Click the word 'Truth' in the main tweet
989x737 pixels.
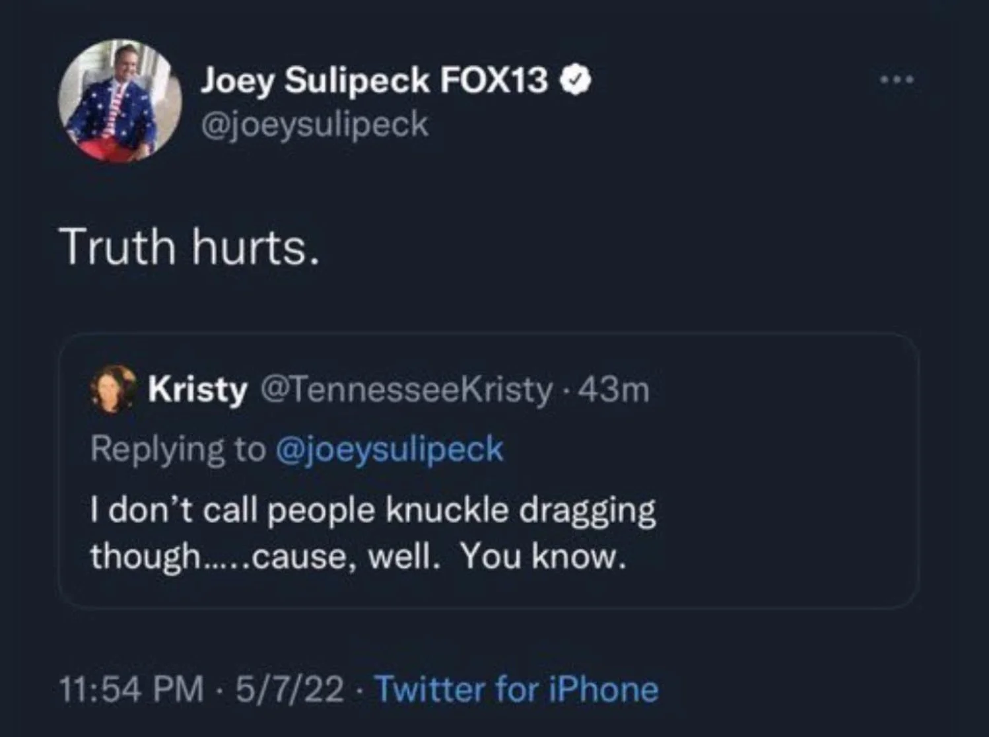pos(119,248)
